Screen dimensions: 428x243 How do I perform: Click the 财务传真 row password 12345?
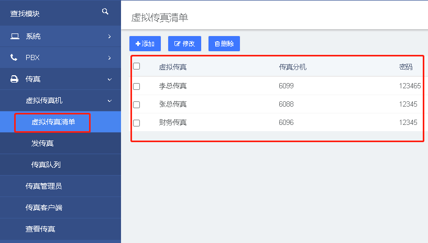[408, 123]
